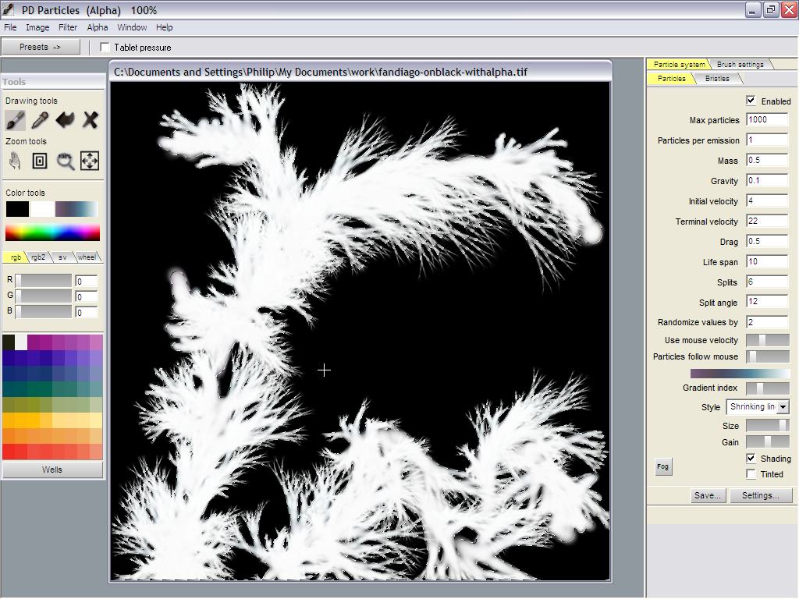Select the paintbrush drawing tool
799x599 pixels.
[15, 120]
